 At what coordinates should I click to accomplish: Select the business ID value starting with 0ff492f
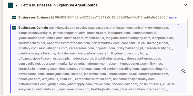[82, 17]
